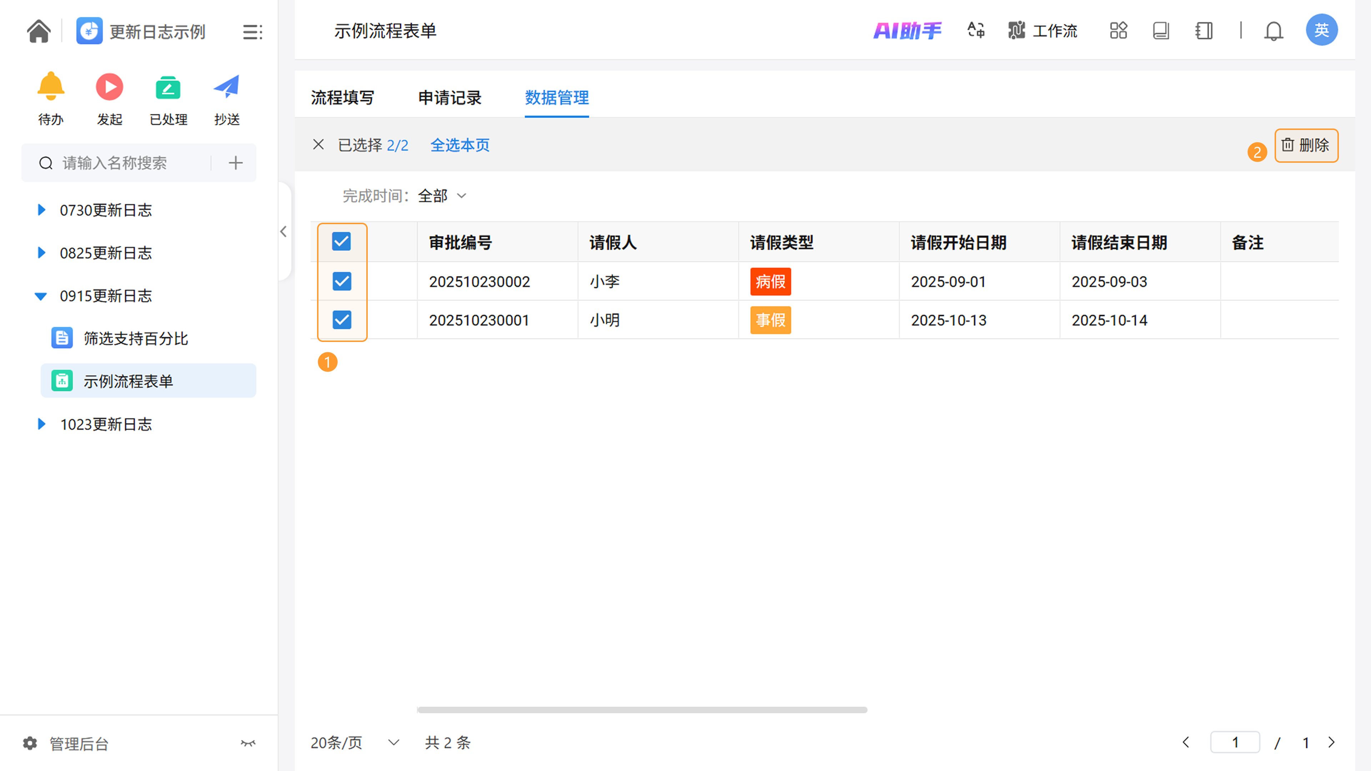Switch to the 流程填写 tab
The height and width of the screenshot is (771, 1371).
coord(342,97)
